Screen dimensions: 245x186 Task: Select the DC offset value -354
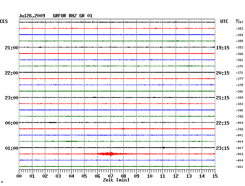(239, 35)
